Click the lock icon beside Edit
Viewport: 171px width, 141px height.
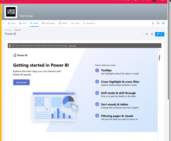[152, 34]
